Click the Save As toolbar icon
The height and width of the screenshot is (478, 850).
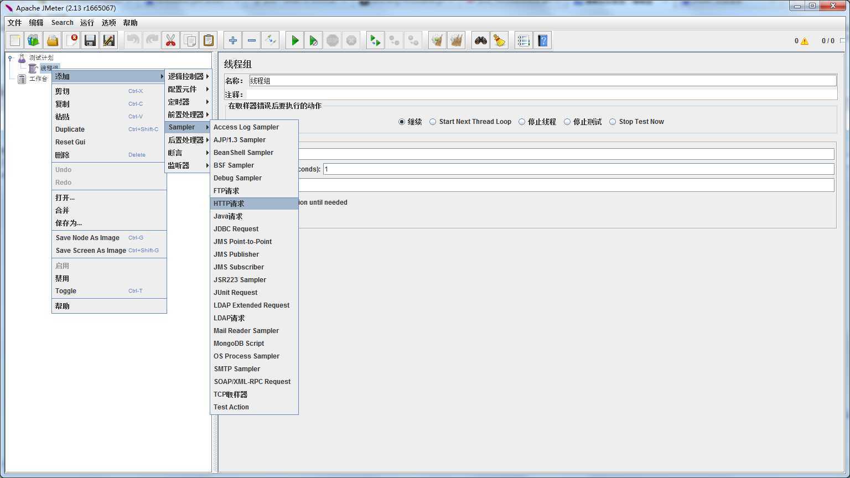(x=109, y=40)
